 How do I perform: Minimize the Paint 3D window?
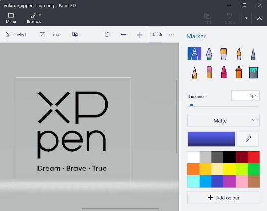(x=229, y=5)
